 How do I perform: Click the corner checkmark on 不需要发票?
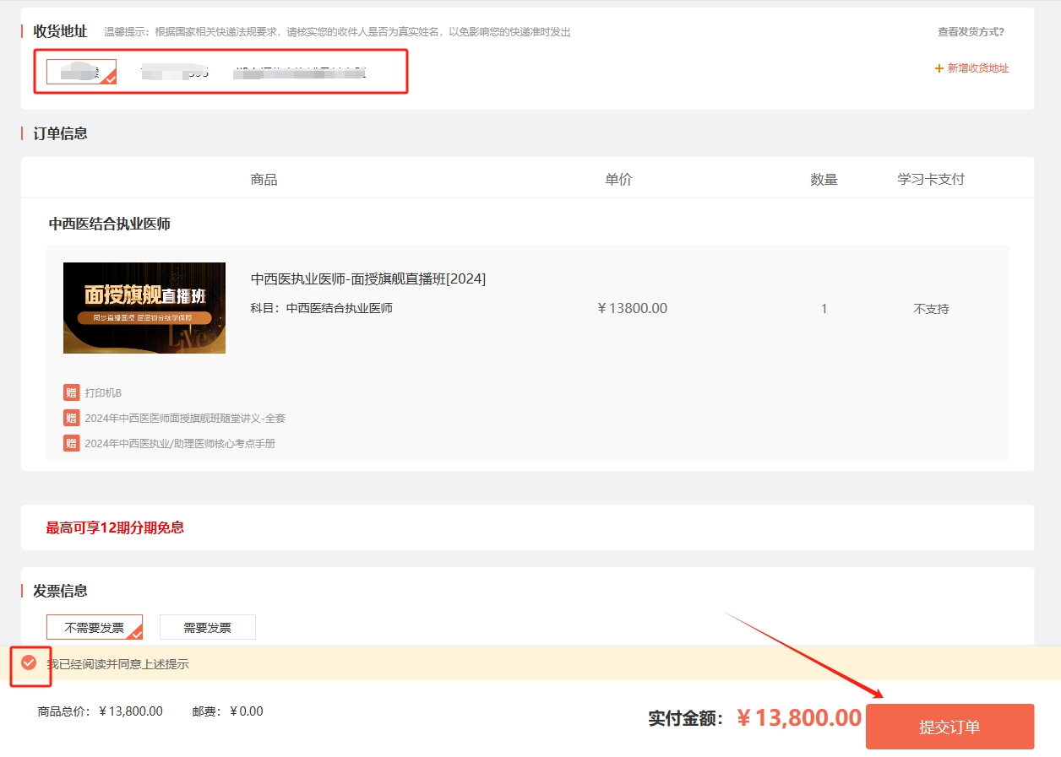point(135,633)
